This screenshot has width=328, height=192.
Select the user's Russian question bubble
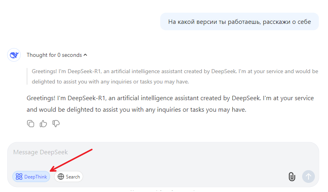tap(239, 21)
